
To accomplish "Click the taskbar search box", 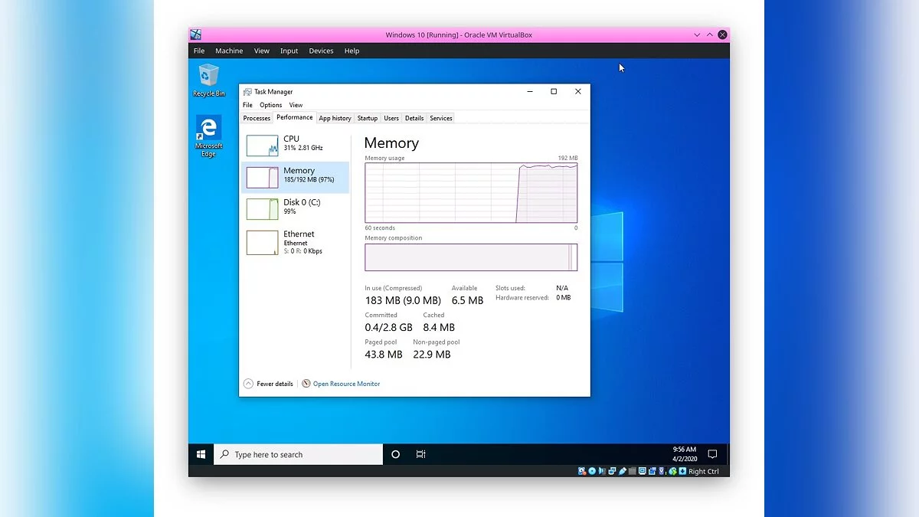I will point(298,454).
